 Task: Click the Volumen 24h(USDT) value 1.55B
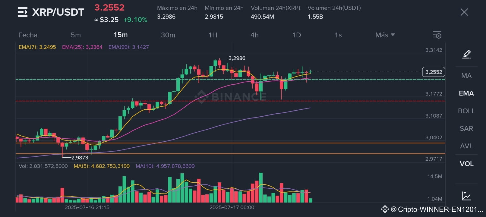click(x=315, y=17)
